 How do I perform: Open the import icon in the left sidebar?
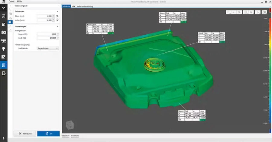3,16
